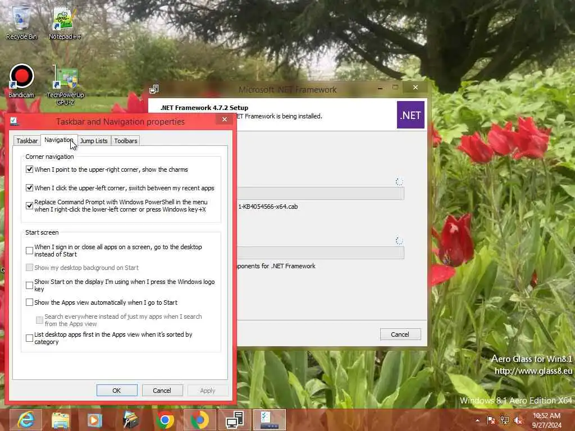Select the Navigation tab
This screenshot has height=431, width=575.
(x=58, y=140)
